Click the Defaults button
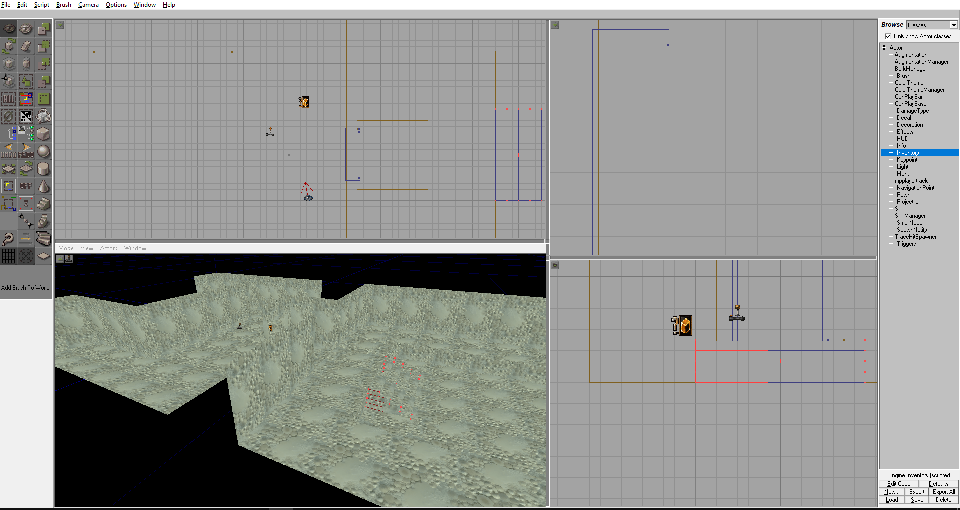 938,484
